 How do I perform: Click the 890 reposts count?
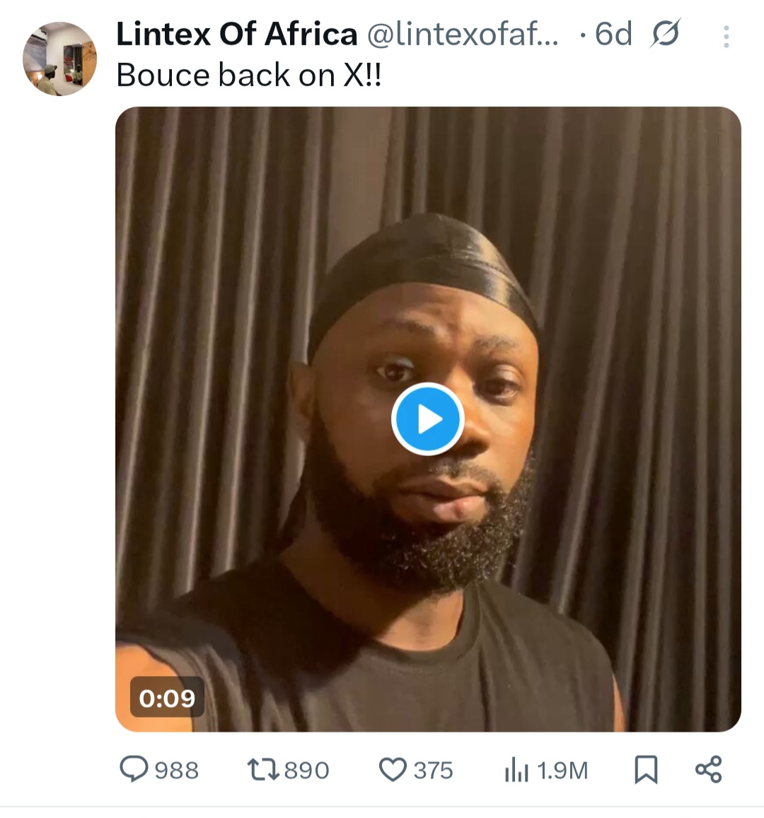tap(306, 770)
